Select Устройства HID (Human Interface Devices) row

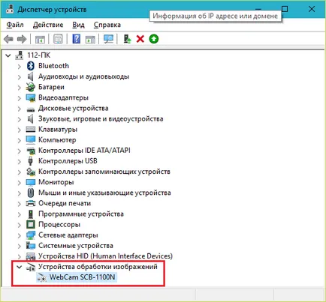coord(105,256)
